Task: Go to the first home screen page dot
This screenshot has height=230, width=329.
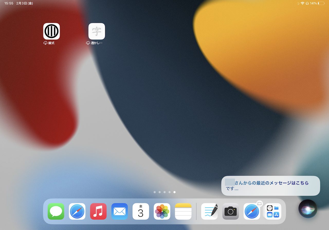Action: pos(154,192)
